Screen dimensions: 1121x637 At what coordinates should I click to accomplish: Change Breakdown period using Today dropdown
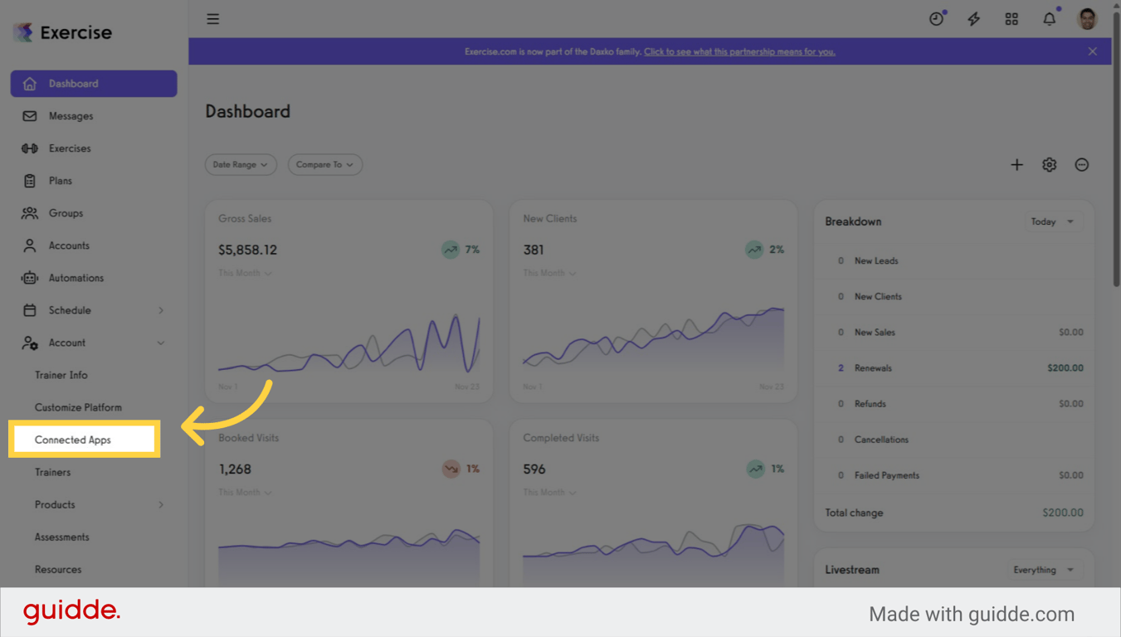(1051, 221)
